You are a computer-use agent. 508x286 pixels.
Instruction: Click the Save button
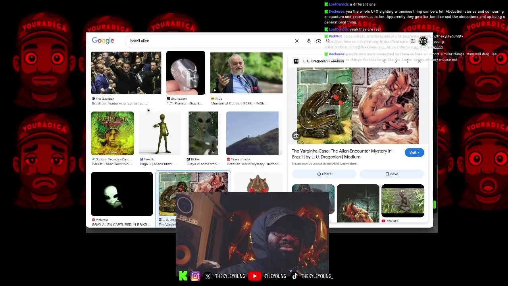coord(392,174)
